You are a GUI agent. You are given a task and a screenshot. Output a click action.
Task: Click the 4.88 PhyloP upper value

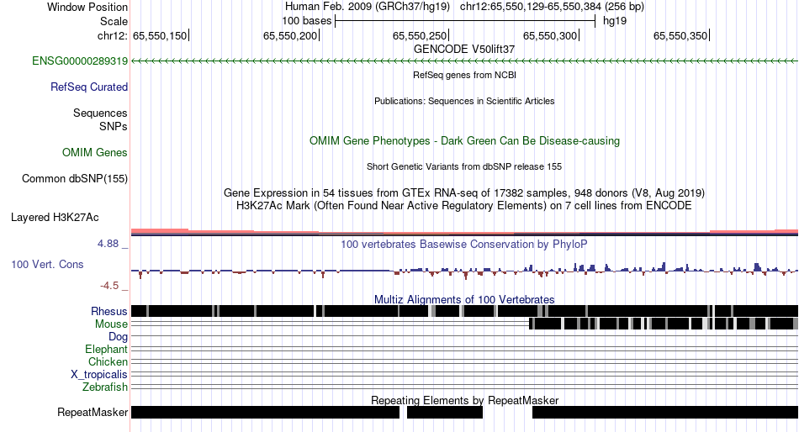click(108, 244)
